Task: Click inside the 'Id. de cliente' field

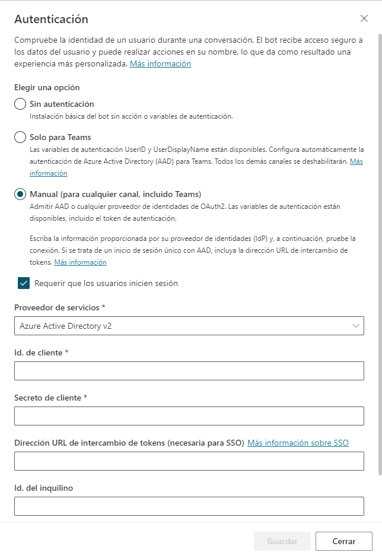Action: pyautogui.click(x=189, y=371)
